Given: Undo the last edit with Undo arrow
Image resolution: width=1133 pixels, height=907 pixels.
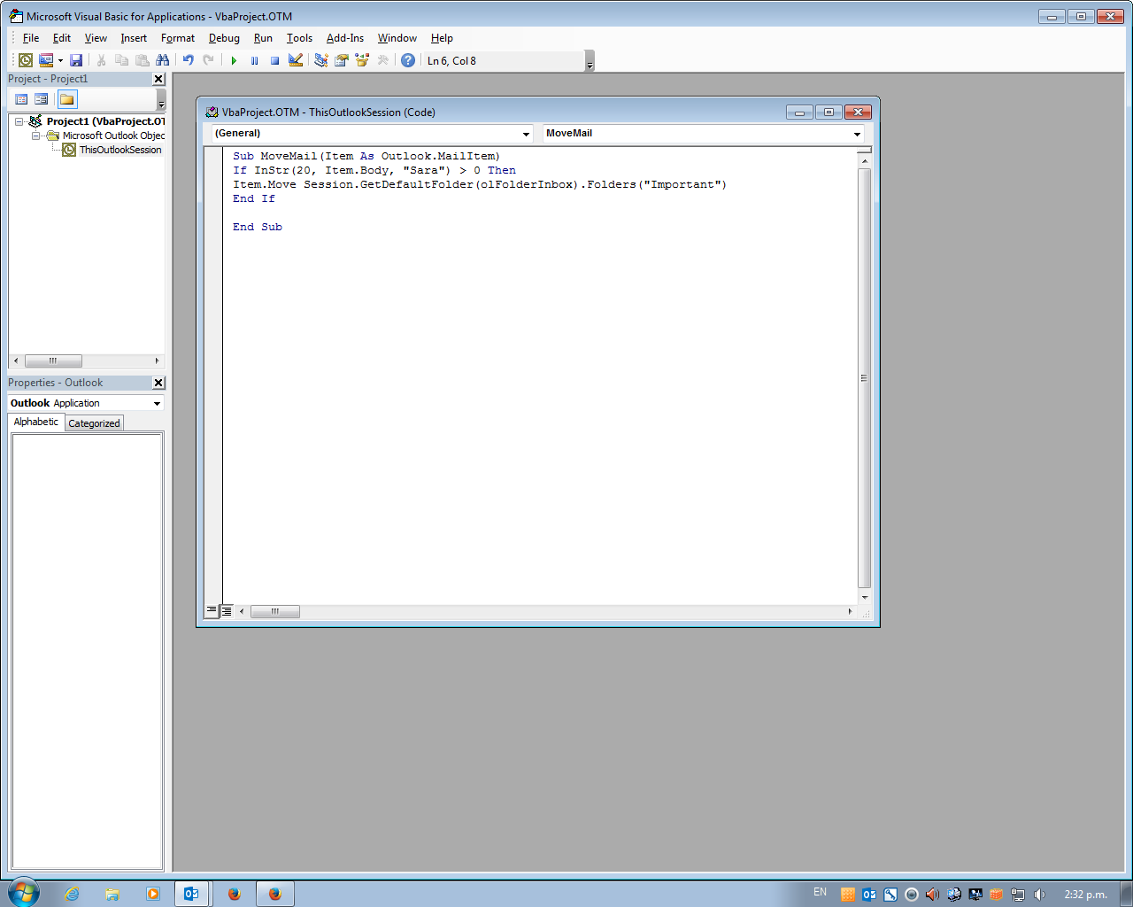Looking at the screenshot, I should click(188, 60).
